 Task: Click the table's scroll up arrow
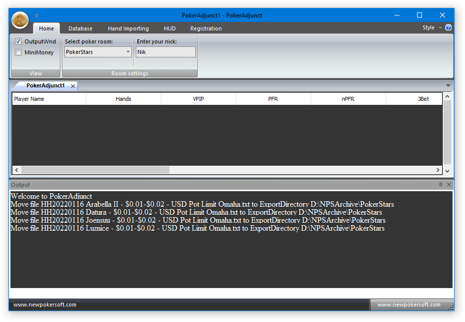point(447,97)
